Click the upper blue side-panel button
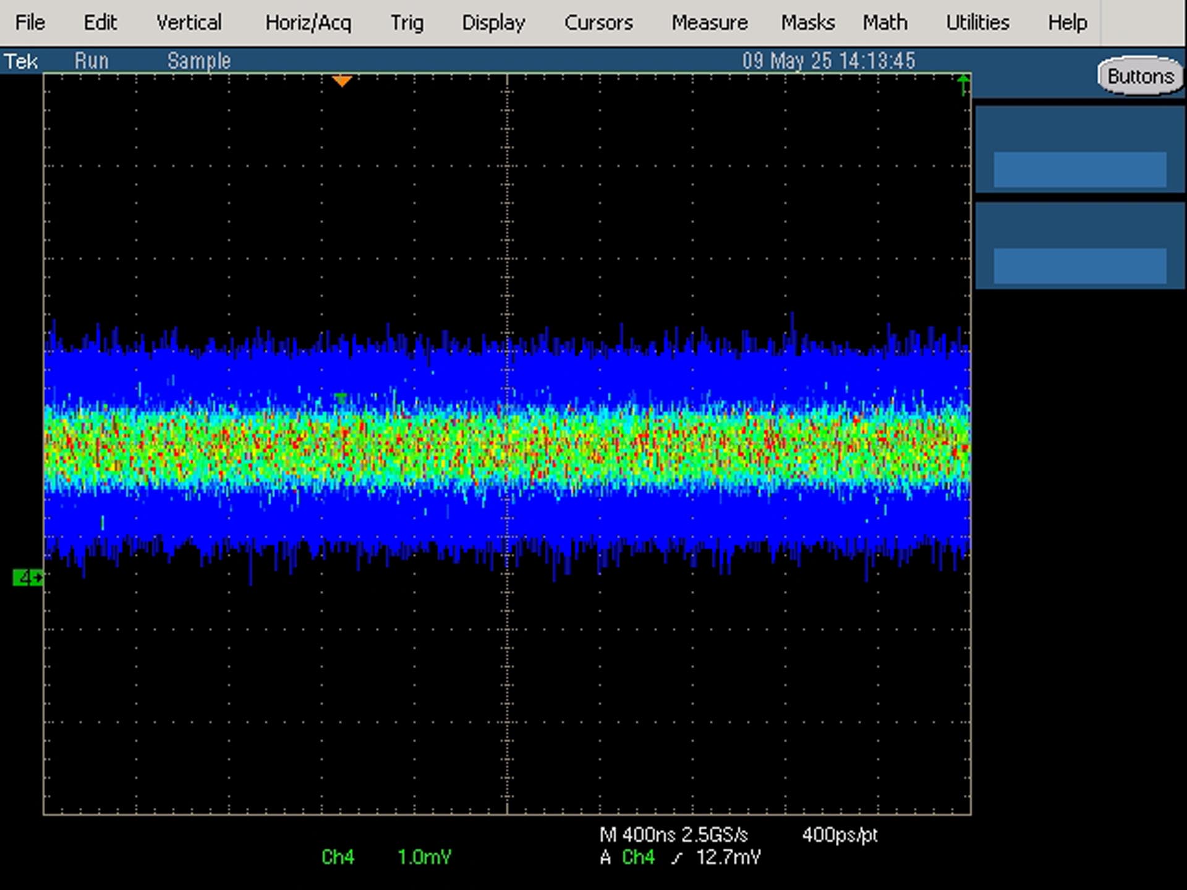The width and height of the screenshot is (1187, 890). (1080, 169)
